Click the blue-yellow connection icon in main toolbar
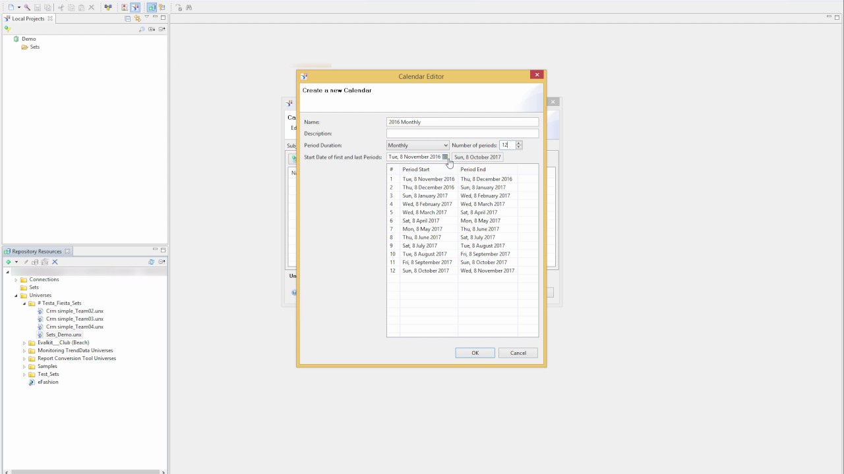This screenshot has height=474, width=844. (x=108, y=7)
